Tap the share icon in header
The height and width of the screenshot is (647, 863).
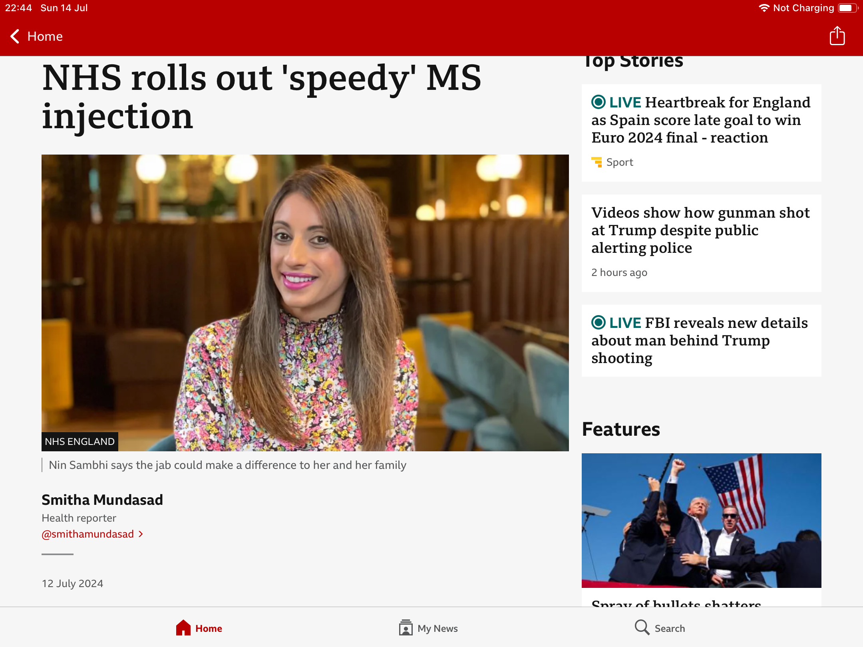pos(837,36)
